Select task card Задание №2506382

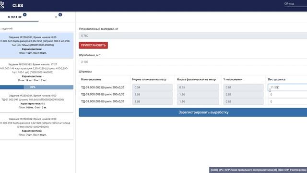[x=36, y=127]
